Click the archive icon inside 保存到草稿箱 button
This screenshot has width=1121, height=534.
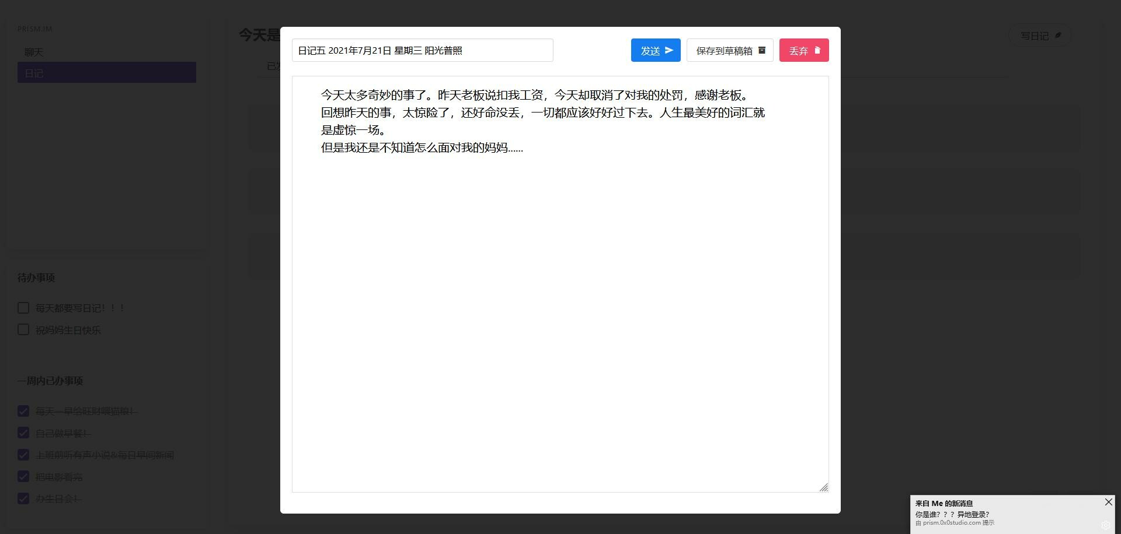[x=761, y=50]
